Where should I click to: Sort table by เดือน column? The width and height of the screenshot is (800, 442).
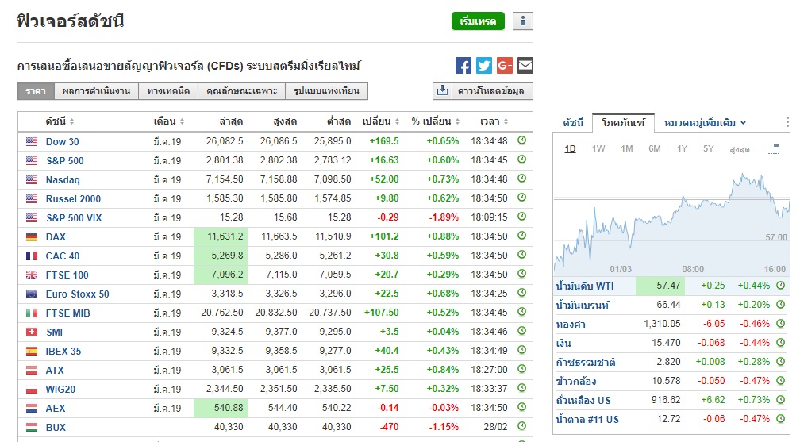pyautogui.click(x=169, y=121)
